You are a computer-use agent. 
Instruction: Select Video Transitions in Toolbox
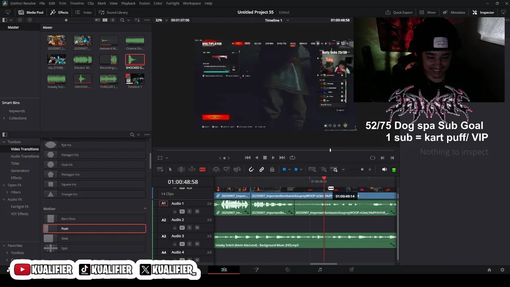(x=25, y=149)
